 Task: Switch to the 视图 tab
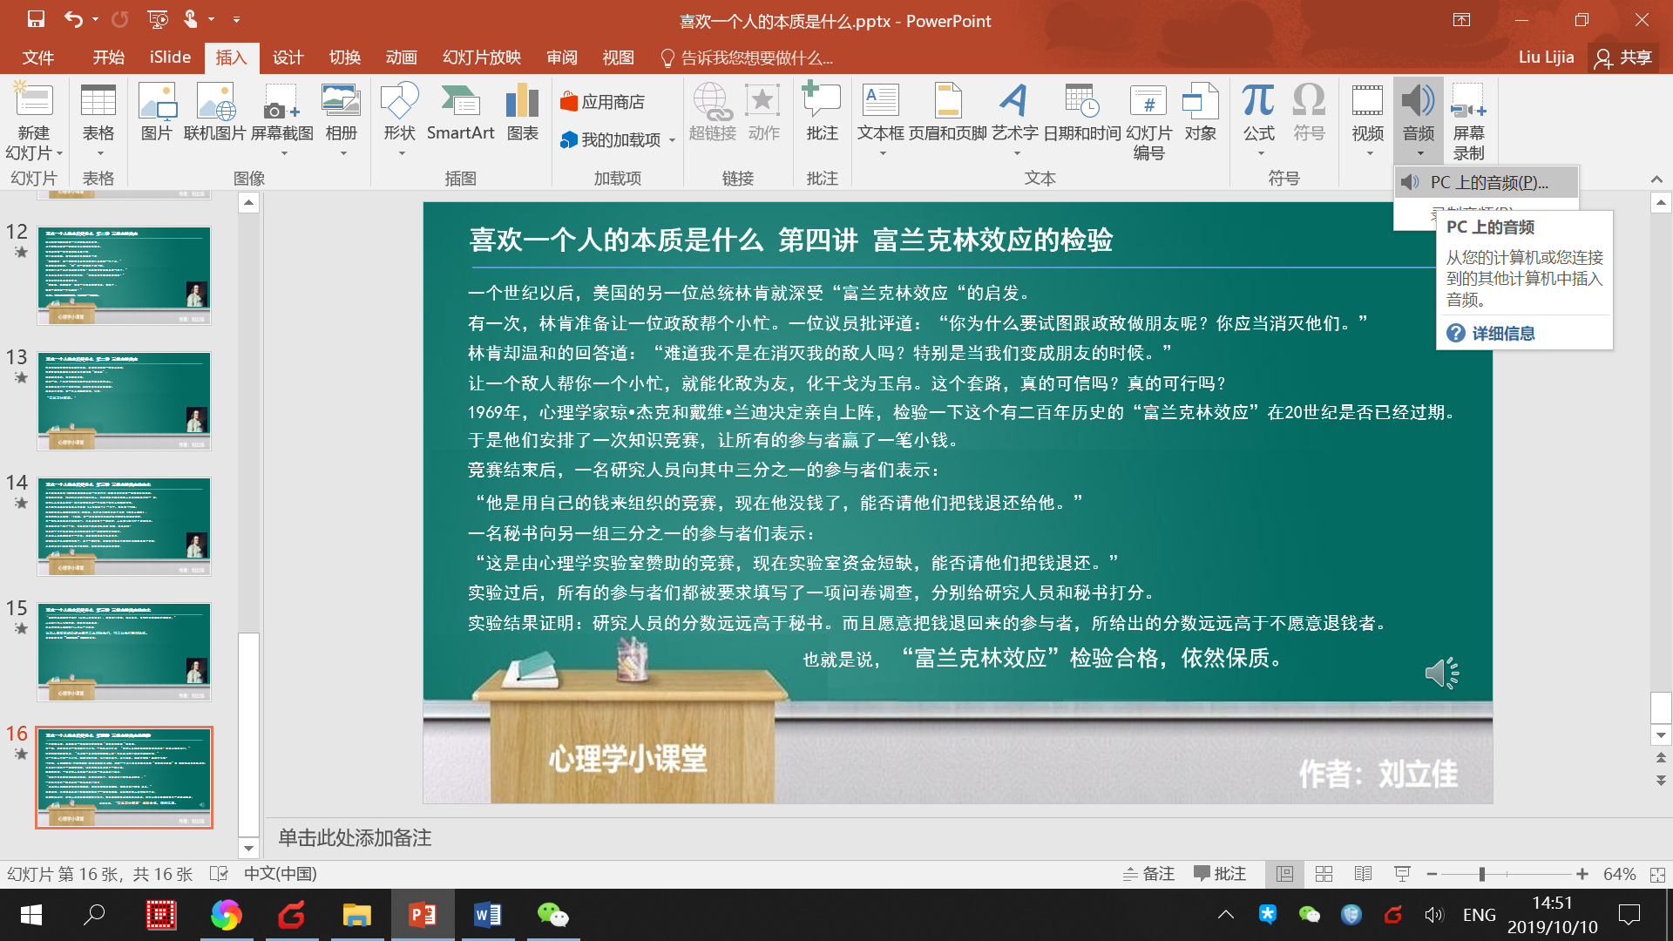pyautogui.click(x=619, y=58)
